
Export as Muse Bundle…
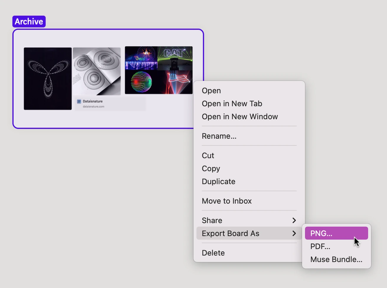click(336, 259)
